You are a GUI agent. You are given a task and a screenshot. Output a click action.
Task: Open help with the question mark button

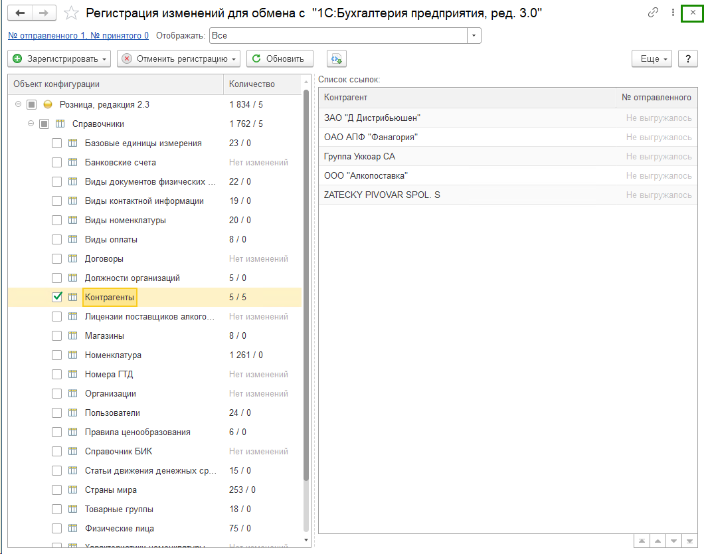pos(688,59)
